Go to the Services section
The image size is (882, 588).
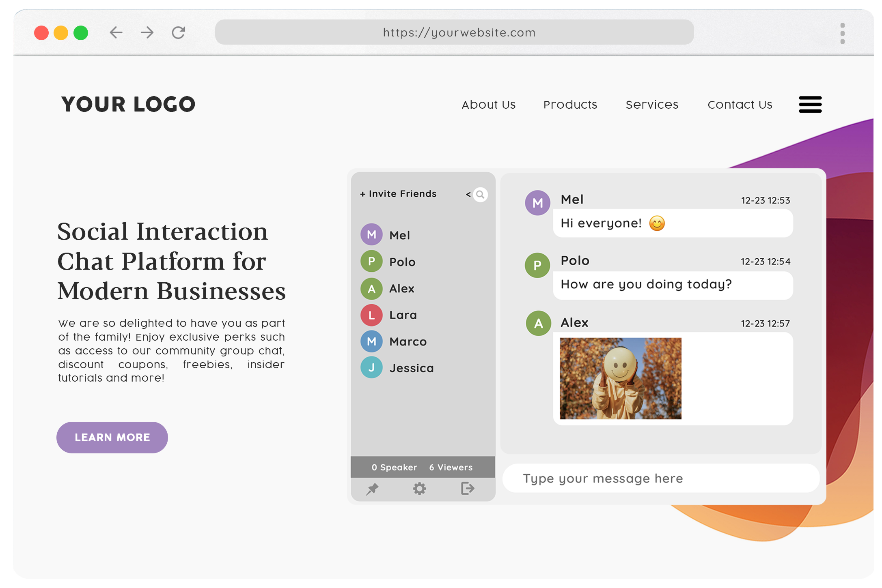[652, 105]
